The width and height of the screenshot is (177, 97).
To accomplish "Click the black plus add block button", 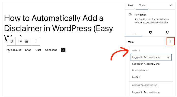I will pos(63,50).
